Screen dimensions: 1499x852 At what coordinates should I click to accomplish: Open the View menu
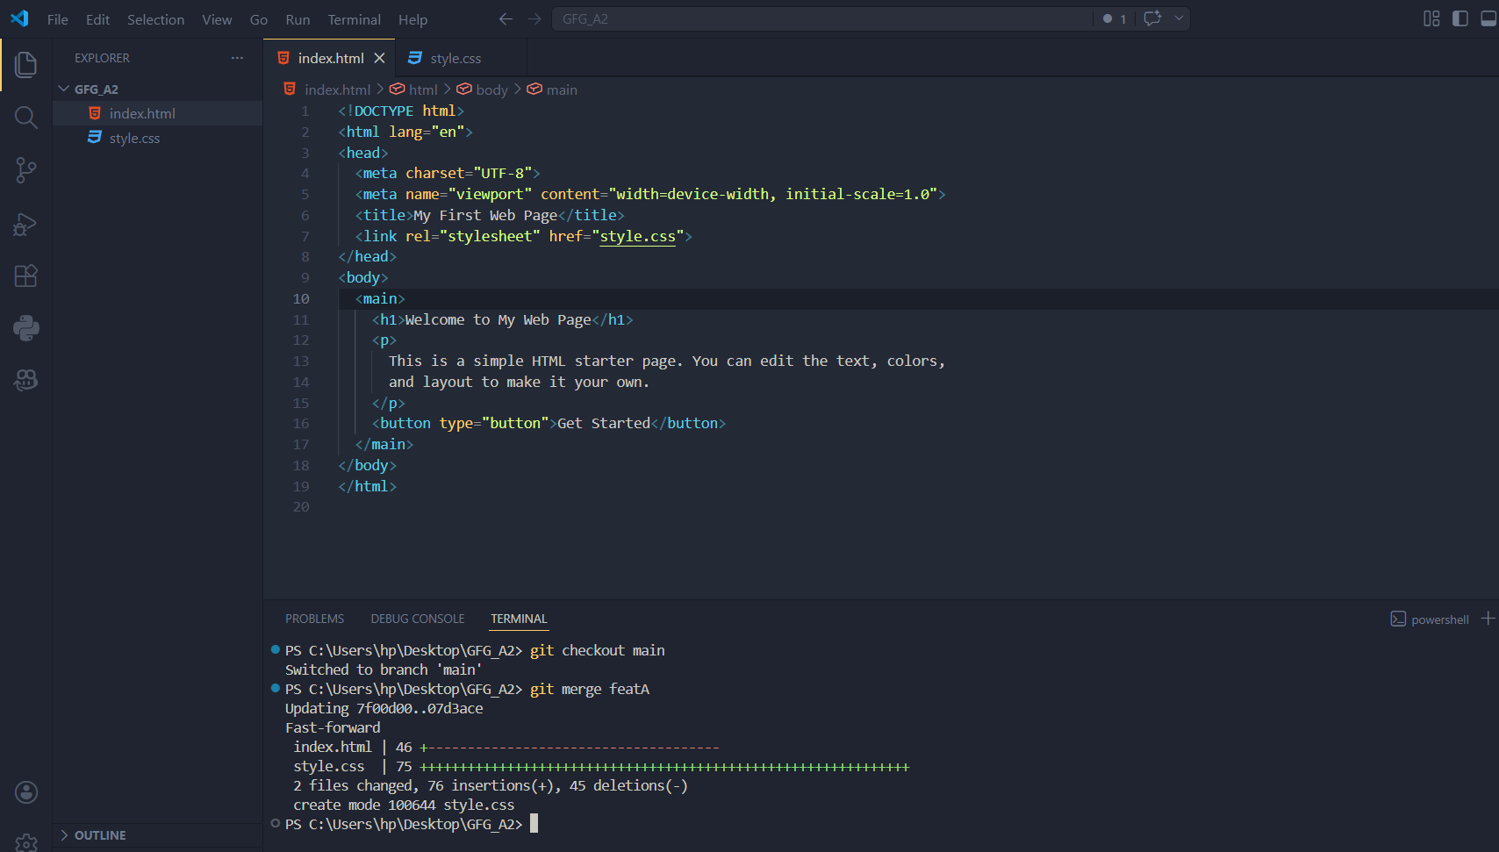(217, 19)
